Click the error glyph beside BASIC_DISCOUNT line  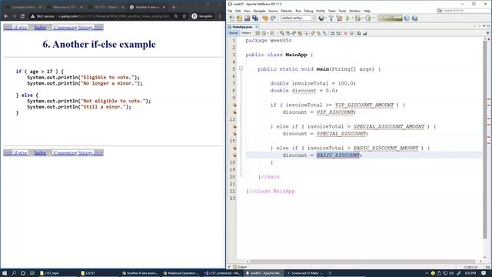[x=234, y=155]
